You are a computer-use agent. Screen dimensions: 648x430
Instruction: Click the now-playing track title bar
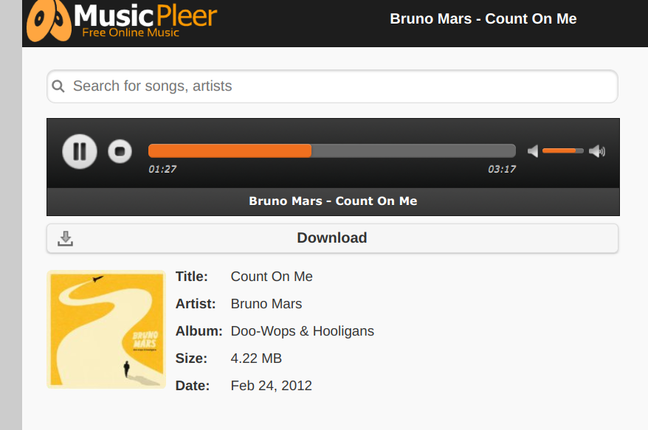pos(333,201)
